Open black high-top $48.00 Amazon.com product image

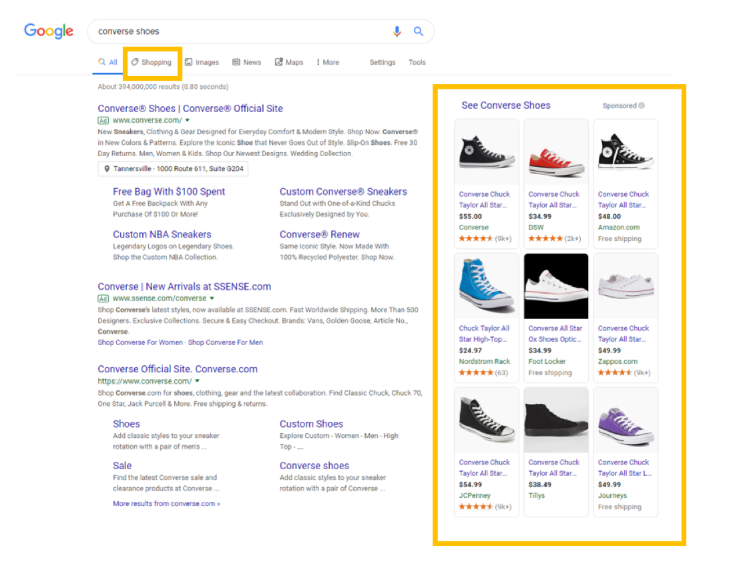tap(625, 152)
